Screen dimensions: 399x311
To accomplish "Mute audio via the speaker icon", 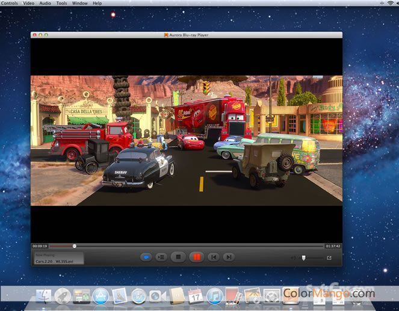I will (293, 257).
